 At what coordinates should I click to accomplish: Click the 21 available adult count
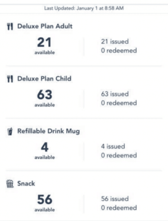coord(44,43)
